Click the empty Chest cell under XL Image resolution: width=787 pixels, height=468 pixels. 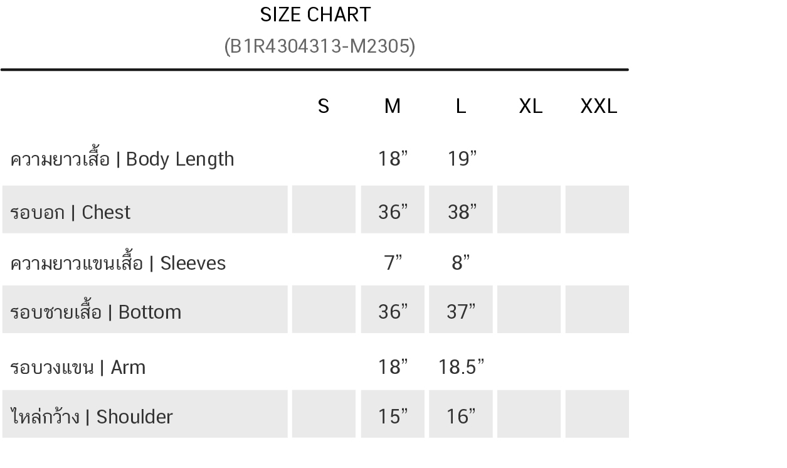coord(529,210)
